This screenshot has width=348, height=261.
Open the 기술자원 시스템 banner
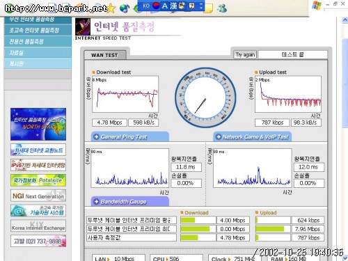[38, 211]
